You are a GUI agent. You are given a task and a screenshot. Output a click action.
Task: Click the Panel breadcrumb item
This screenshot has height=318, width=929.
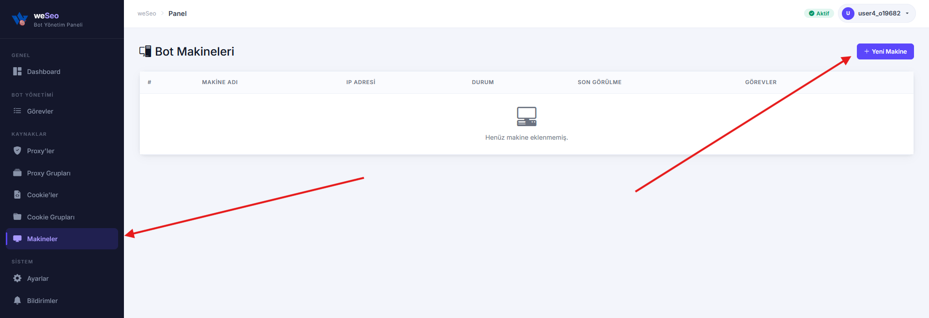[178, 14]
